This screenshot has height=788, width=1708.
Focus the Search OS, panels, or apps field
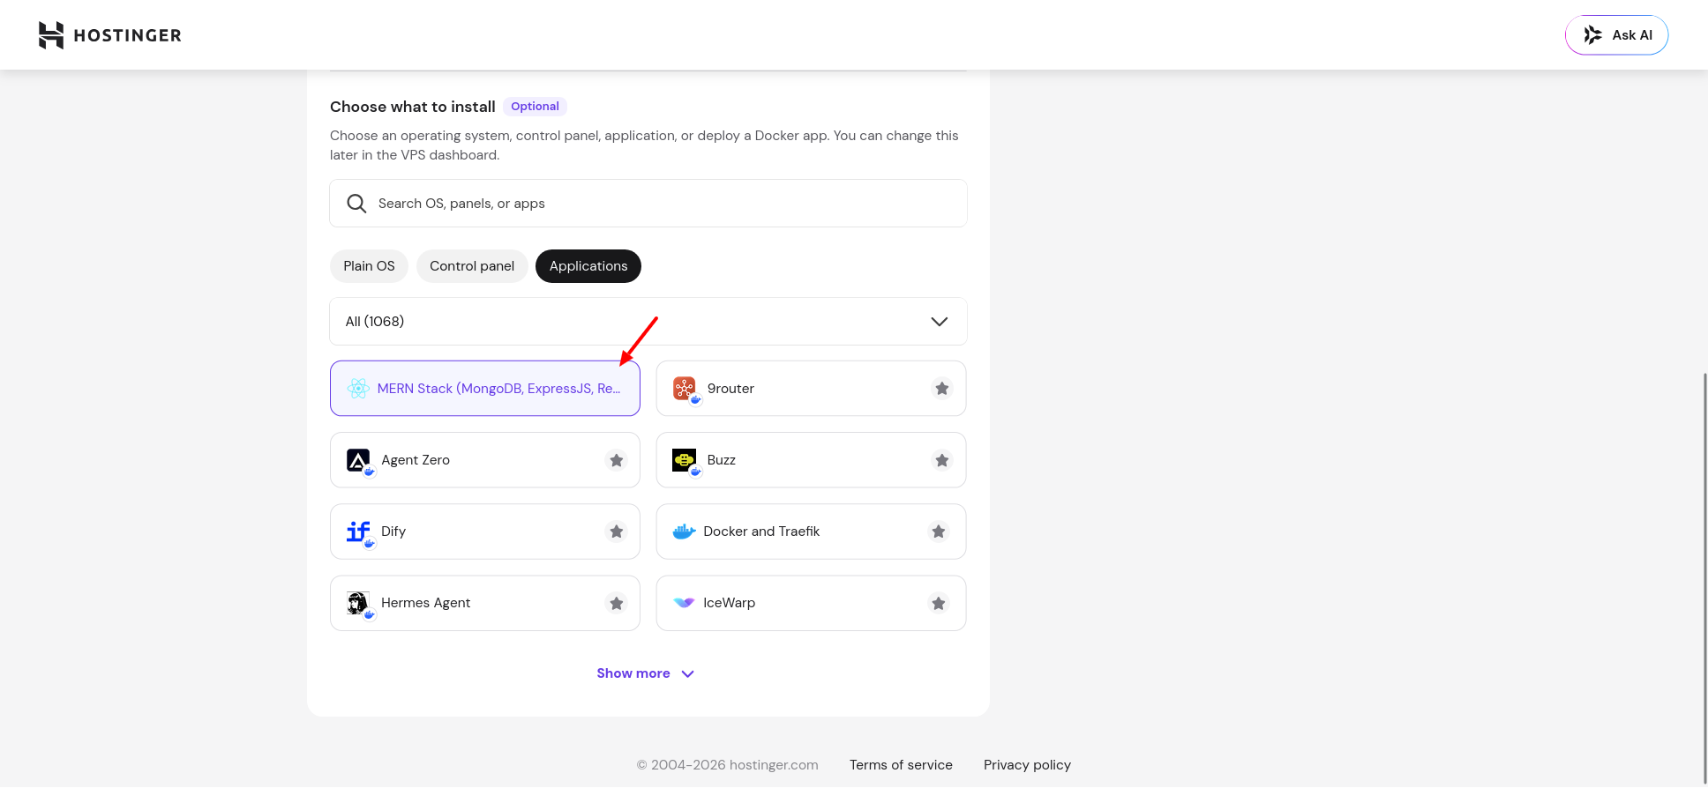point(648,204)
